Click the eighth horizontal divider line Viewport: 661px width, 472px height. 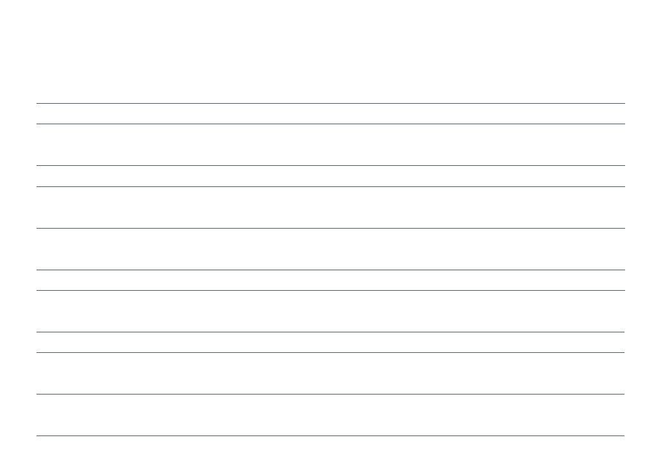tap(330, 332)
